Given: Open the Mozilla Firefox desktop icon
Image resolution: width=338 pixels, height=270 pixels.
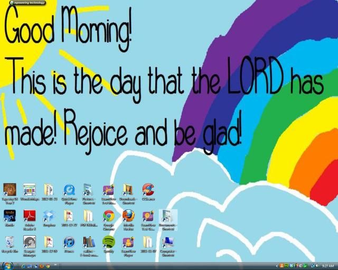Looking at the screenshot, I should [x=128, y=216].
